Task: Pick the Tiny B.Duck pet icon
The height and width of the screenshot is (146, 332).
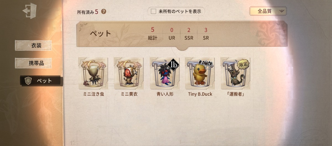Action: (x=200, y=73)
